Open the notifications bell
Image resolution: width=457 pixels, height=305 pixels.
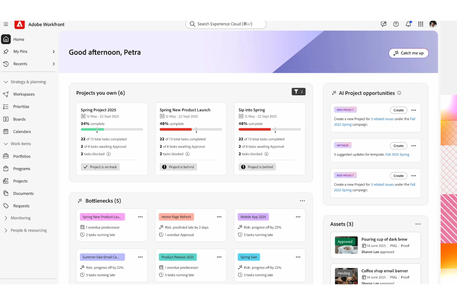pos(408,24)
